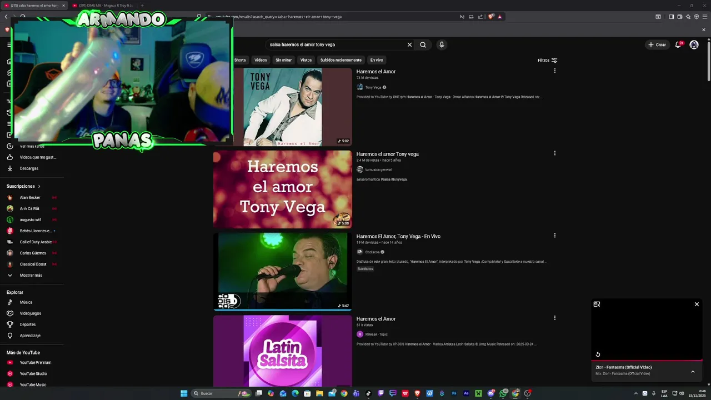Viewport: 711px width, 400px height.
Task: Open options menu for first Haremos el Amor result
Action: click(554, 71)
